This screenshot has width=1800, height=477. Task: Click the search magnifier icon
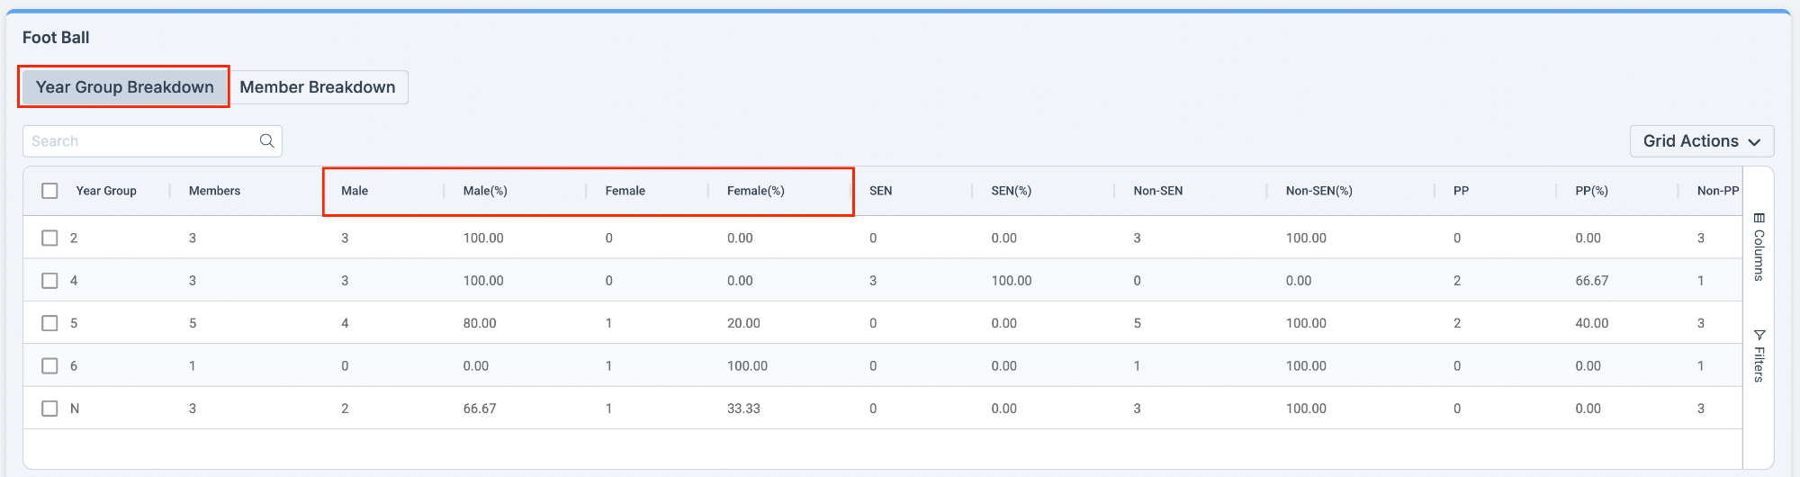point(266,141)
